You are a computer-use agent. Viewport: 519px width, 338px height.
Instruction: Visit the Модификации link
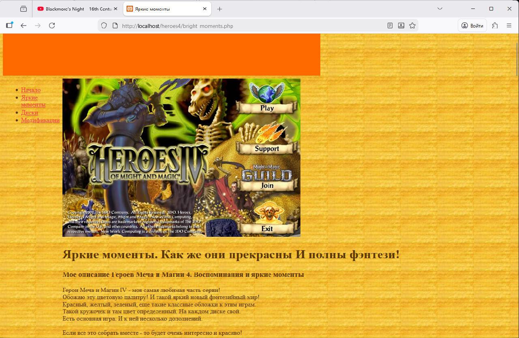(41, 120)
